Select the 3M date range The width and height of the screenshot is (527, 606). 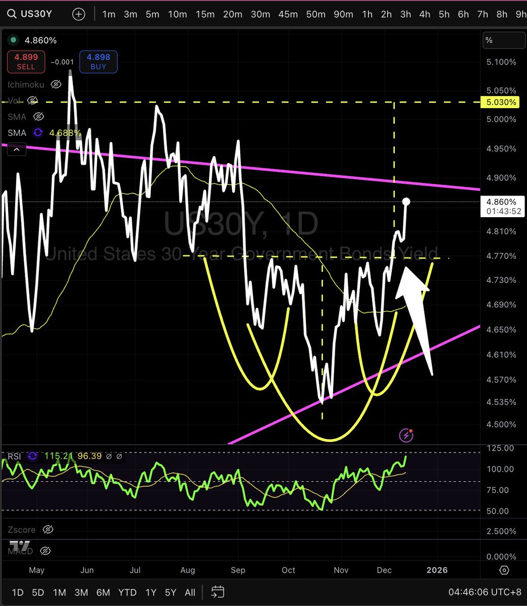click(x=81, y=592)
